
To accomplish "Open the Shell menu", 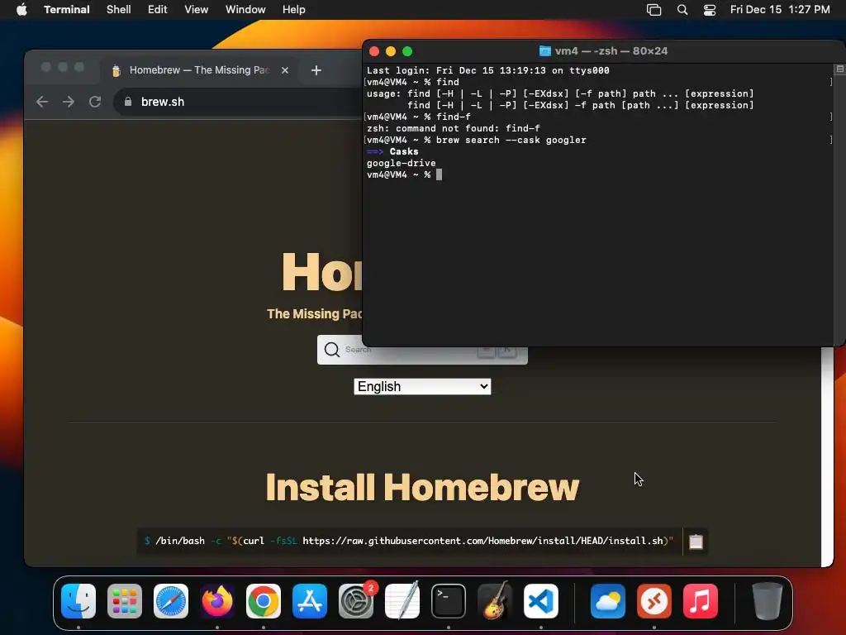I will (119, 9).
